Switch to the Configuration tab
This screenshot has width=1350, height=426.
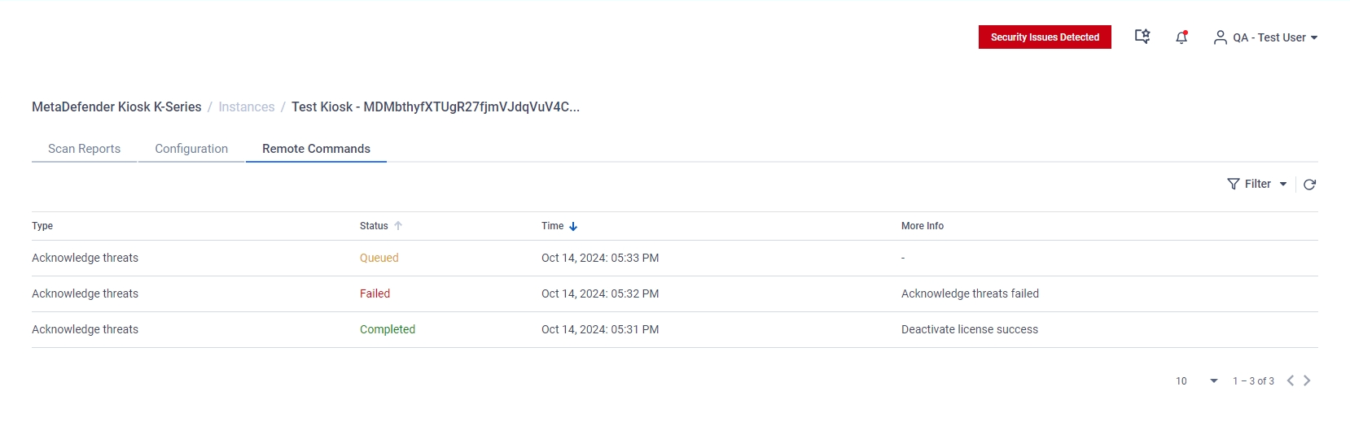[191, 149]
